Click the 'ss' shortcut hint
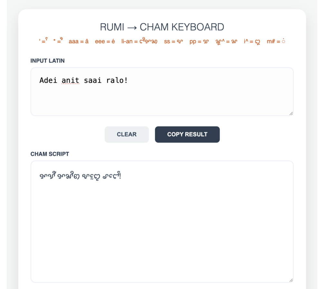 point(173,41)
